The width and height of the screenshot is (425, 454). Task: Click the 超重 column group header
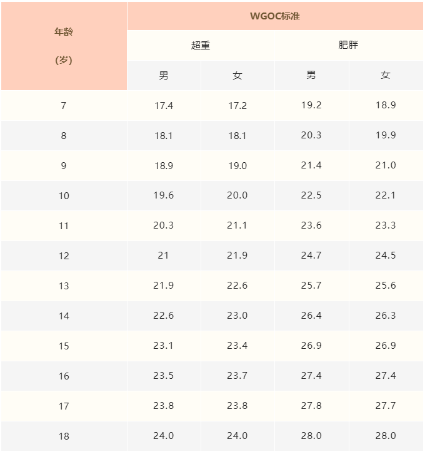point(201,46)
